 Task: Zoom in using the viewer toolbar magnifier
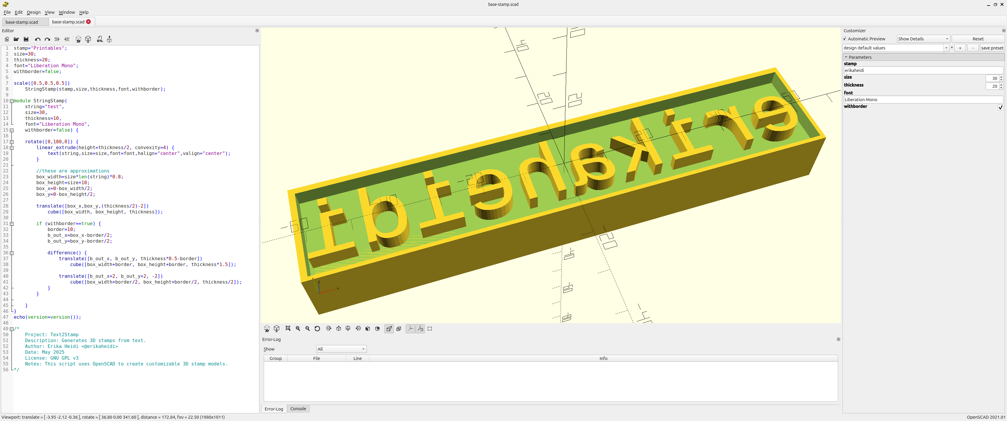[x=298, y=328]
